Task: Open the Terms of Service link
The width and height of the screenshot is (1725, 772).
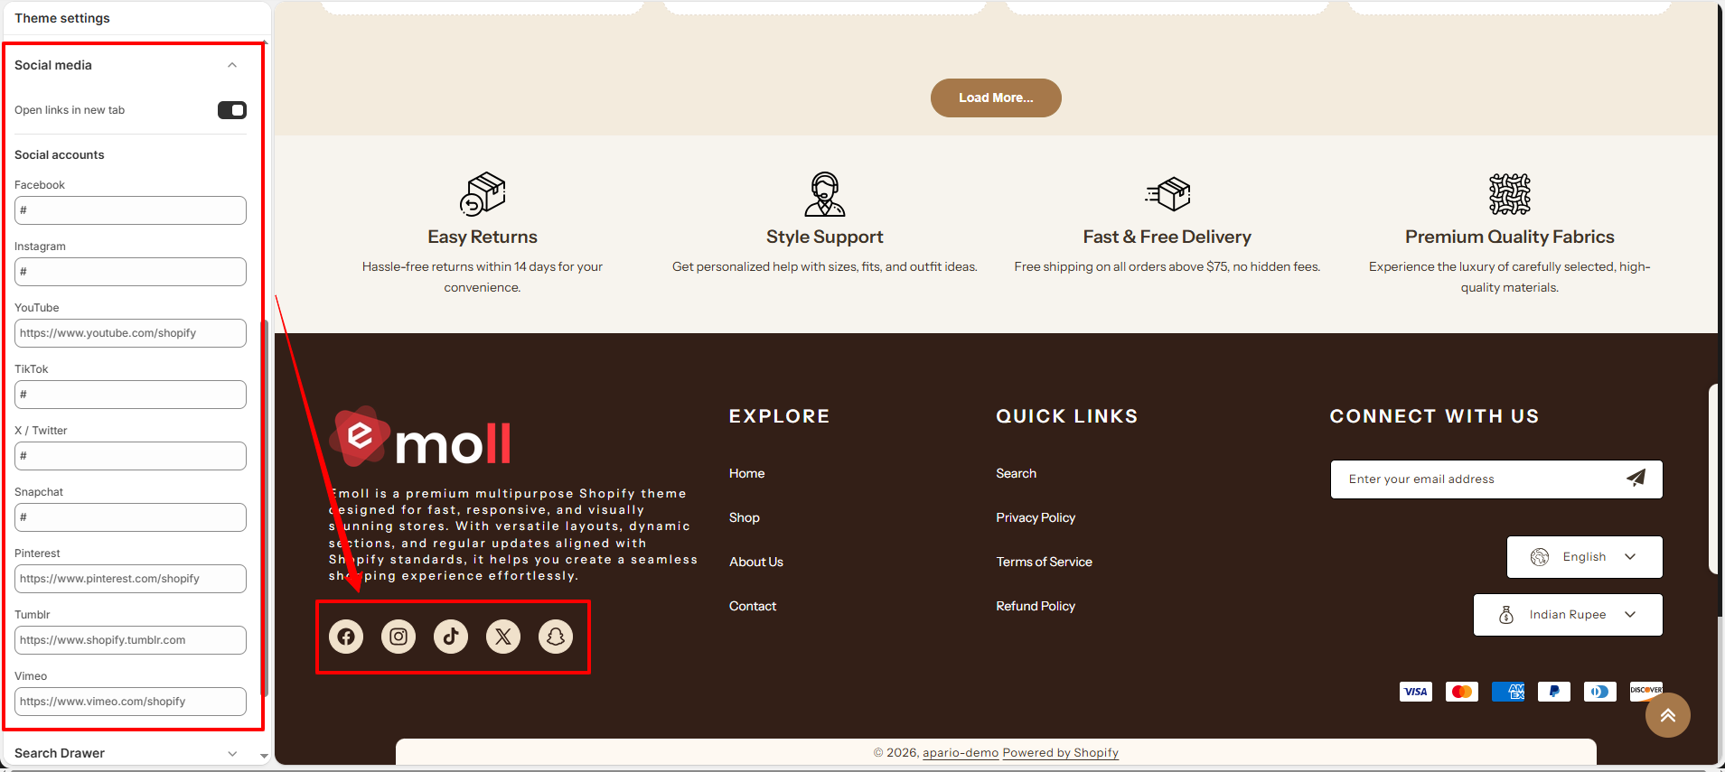Action: pos(1045,562)
